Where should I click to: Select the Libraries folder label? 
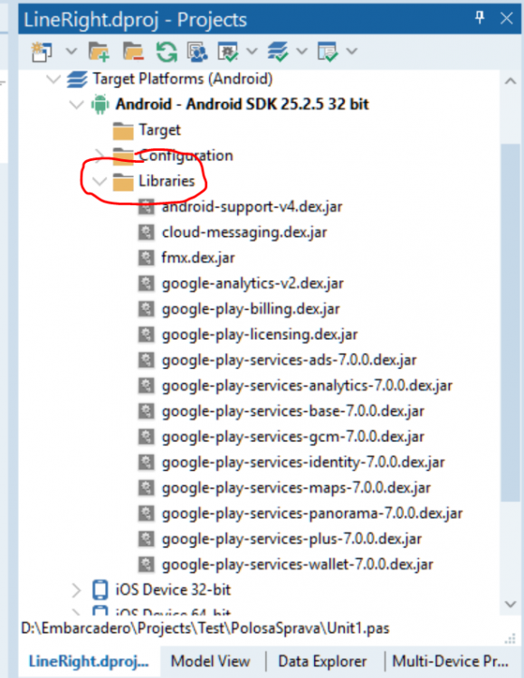(x=167, y=181)
